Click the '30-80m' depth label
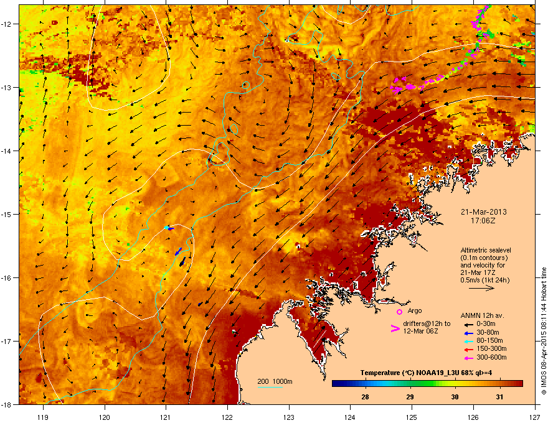 tap(488, 333)
